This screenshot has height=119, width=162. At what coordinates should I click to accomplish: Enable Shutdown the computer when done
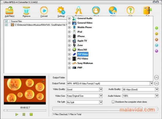(113, 102)
